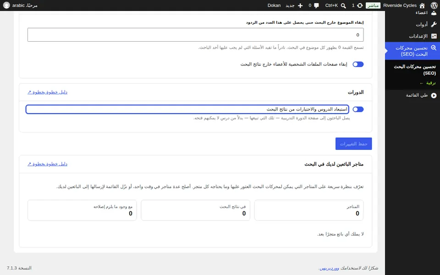Click the حفظ التغييرات save changes button
Image resolution: width=440 pixels, height=275 pixels.
pyautogui.click(x=353, y=143)
